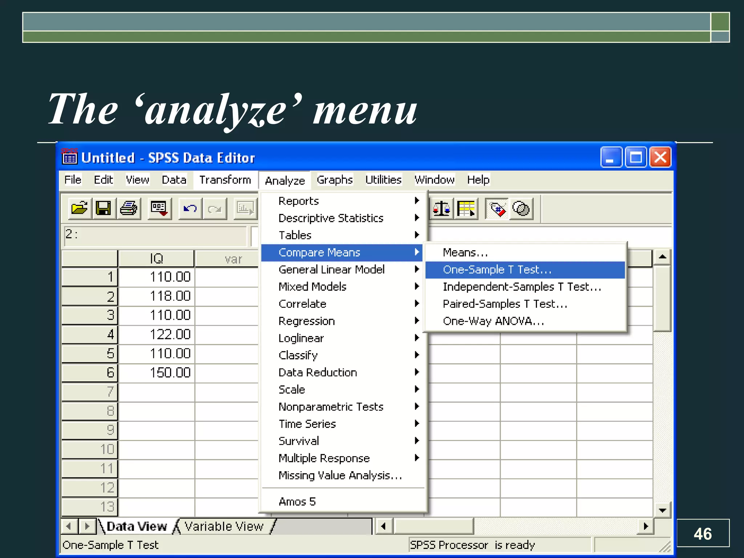This screenshot has height=558, width=744.
Task: Open the Window menu
Action: click(434, 180)
